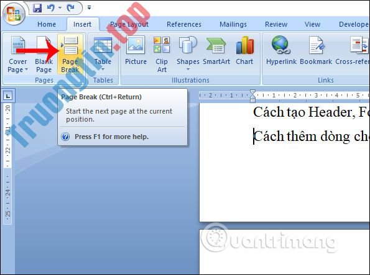
Task: Click the indent marker on horizontal ruler
Action: coord(252,96)
